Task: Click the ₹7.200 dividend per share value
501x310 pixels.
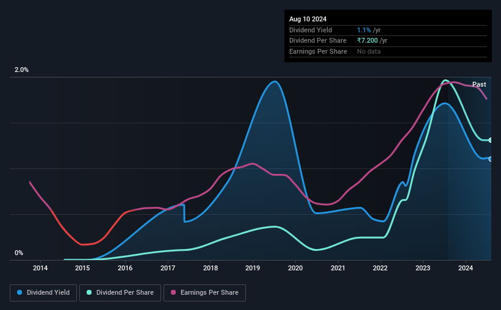Action: tap(367, 41)
